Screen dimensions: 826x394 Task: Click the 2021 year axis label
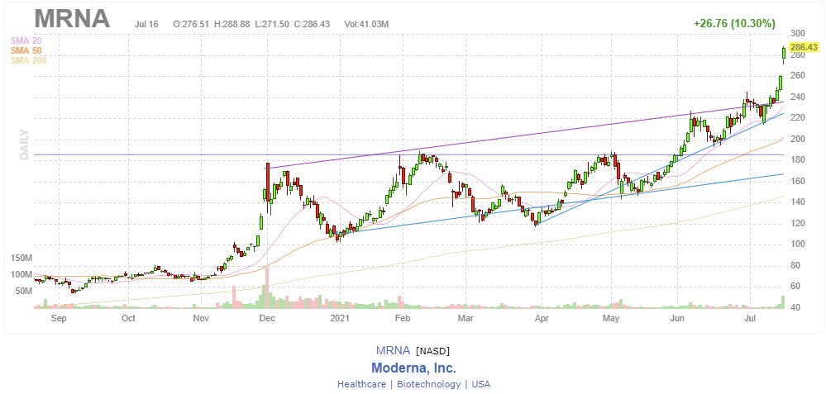341,318
